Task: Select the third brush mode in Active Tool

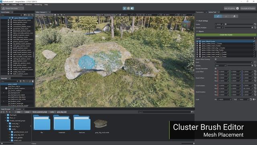Action: 234,16
